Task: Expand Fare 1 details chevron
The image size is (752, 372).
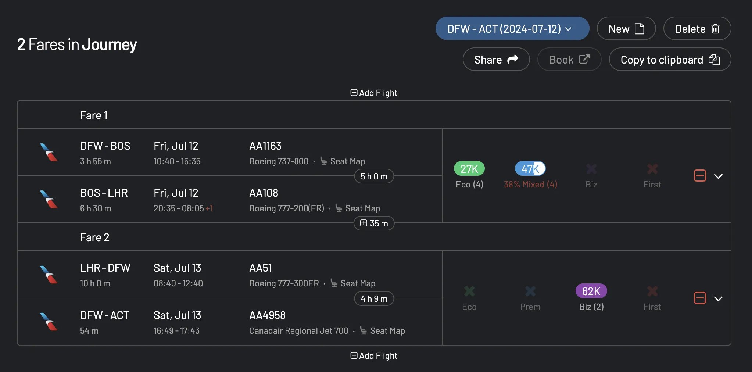Action: coord(718,176)
